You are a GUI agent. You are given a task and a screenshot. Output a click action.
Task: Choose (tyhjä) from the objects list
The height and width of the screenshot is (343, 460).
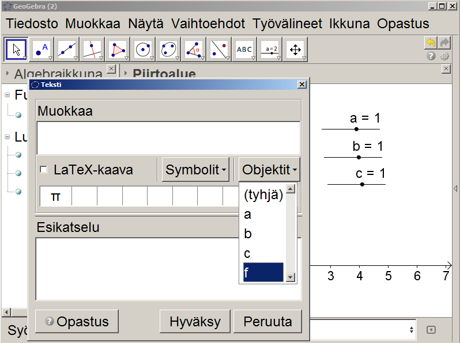pos(263,195)
